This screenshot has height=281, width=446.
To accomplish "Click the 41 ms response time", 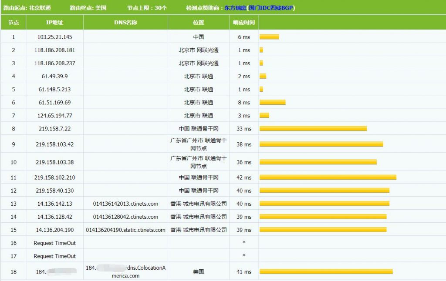I will click(x=244, y=271).
